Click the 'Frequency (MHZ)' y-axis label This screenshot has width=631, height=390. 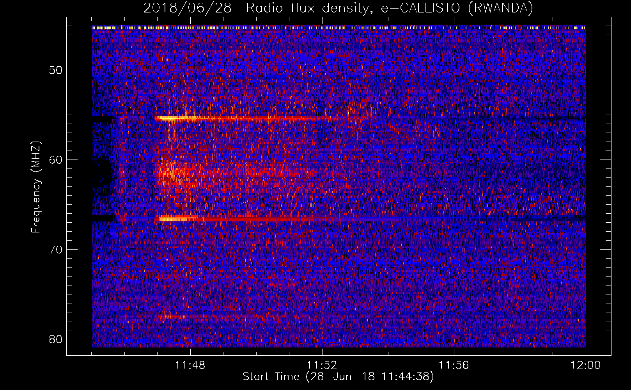point(36,187)
